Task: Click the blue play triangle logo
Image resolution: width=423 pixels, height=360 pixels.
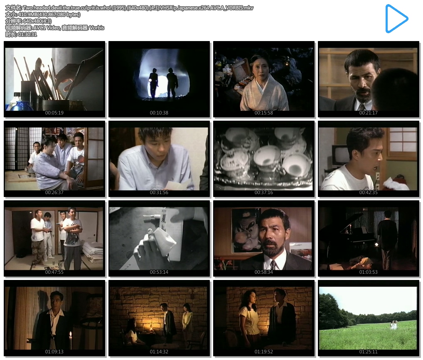Action: (396, 19)
